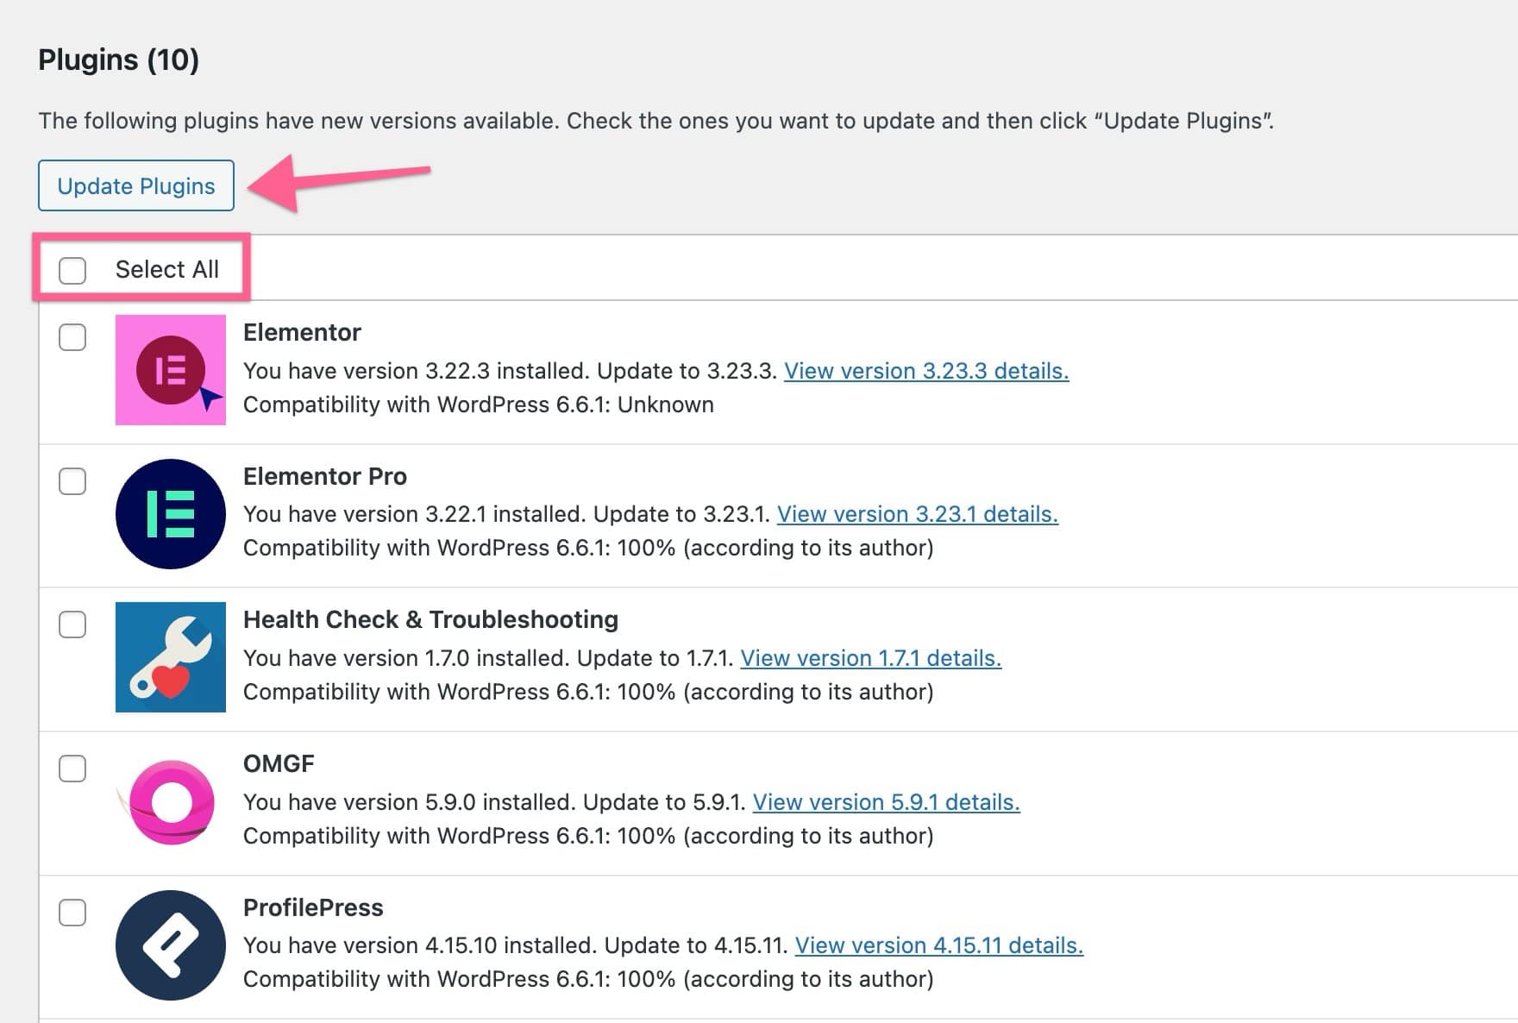Image resolution: width=1518 pixels, height=1023 pixels.
Task: Check the ProfilePress update checkbox
Action: tap(72, 913)
